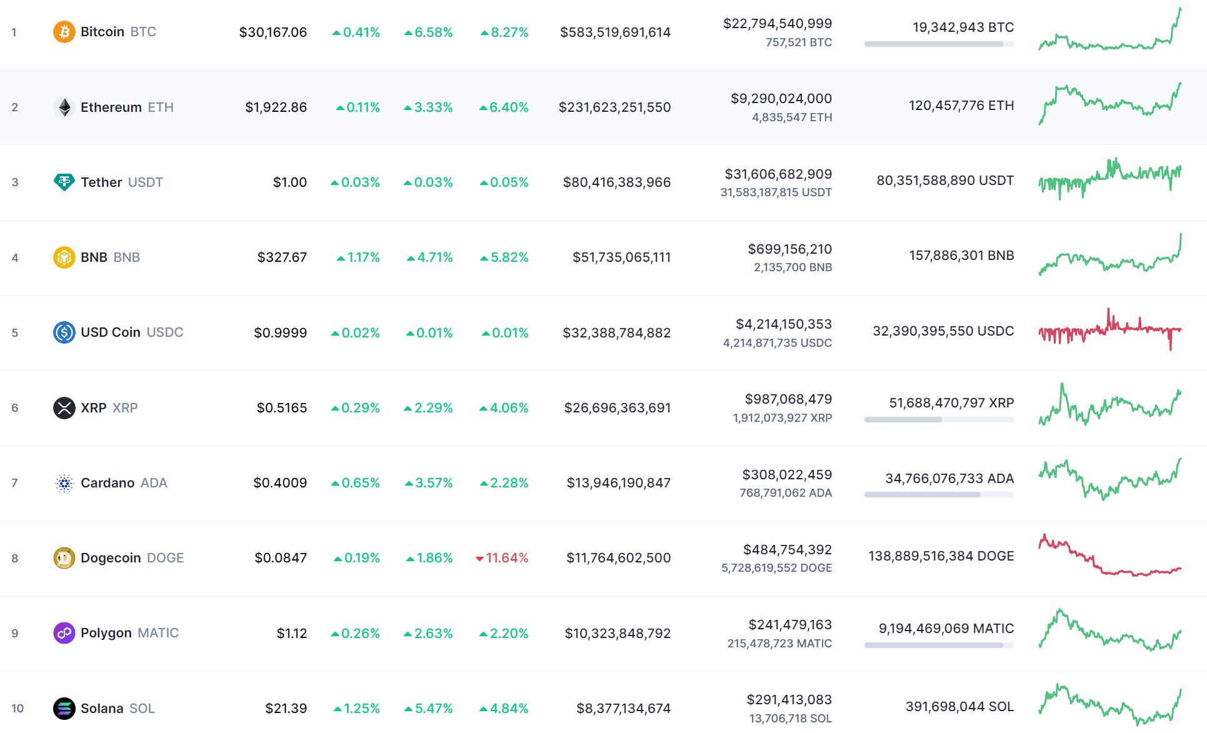Open Dogecoin's red 7-day price chart
Image resolution: width=1207 pixels, height=733 pixels.
coord(1109,556)
